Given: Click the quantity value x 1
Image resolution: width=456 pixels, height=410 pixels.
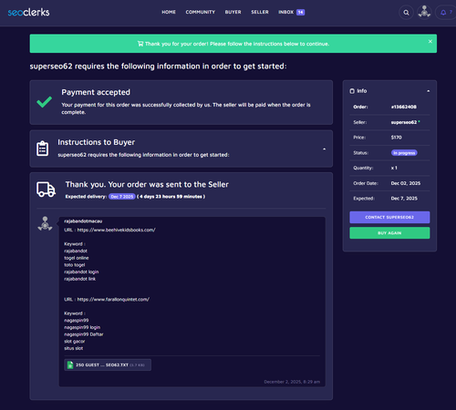Looking at the screenshot, I should (394, 168).
